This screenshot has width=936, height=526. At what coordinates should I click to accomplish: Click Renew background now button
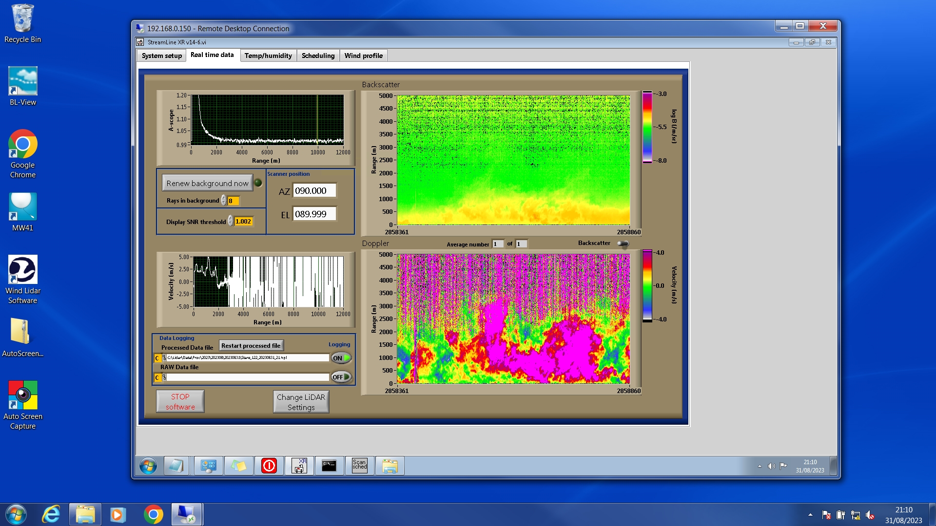pos(207,183)
